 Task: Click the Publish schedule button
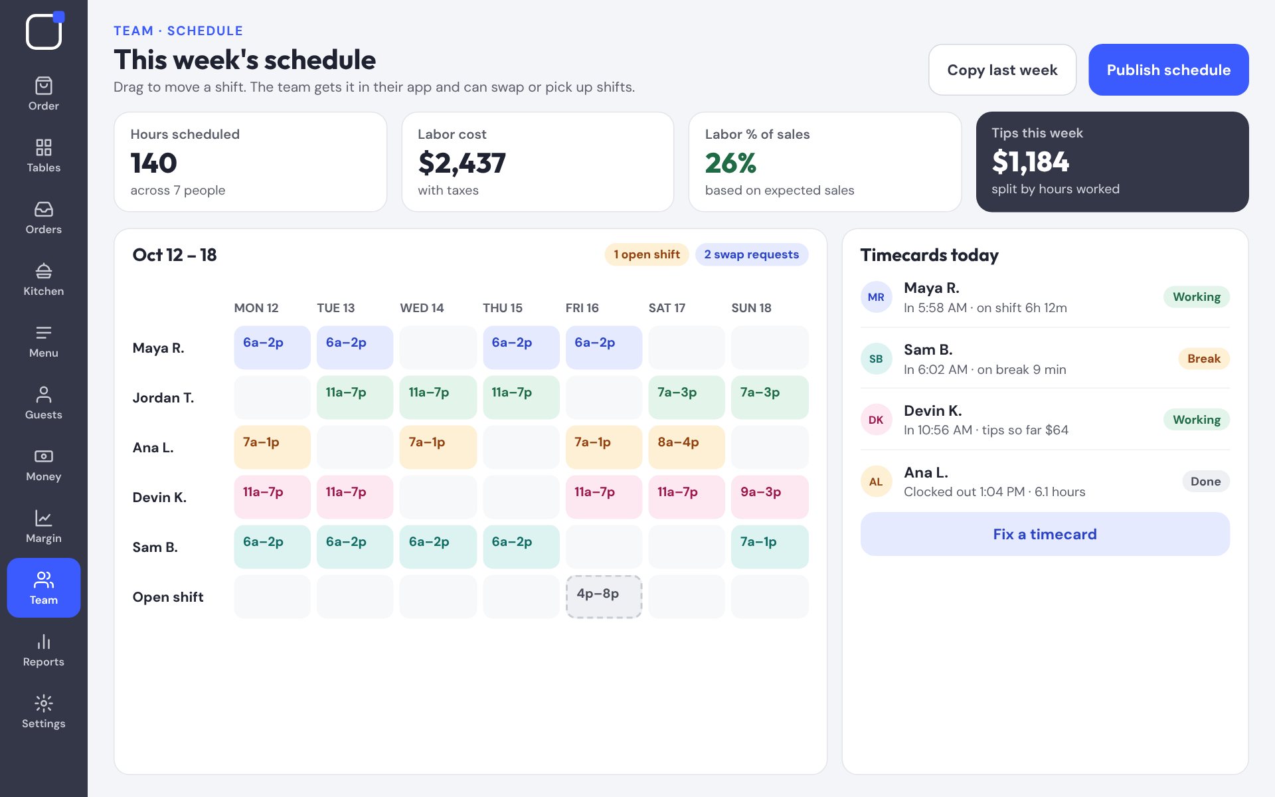click(x=1168, y=70)
